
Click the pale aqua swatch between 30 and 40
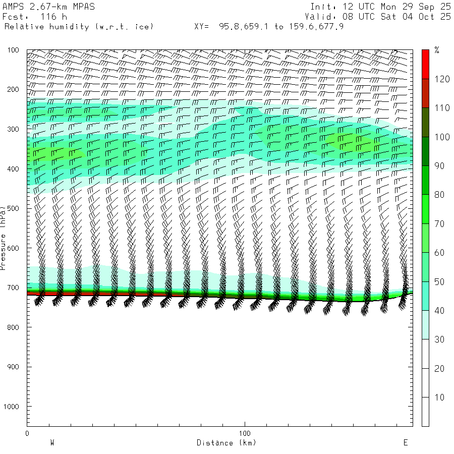click(425, 325)
